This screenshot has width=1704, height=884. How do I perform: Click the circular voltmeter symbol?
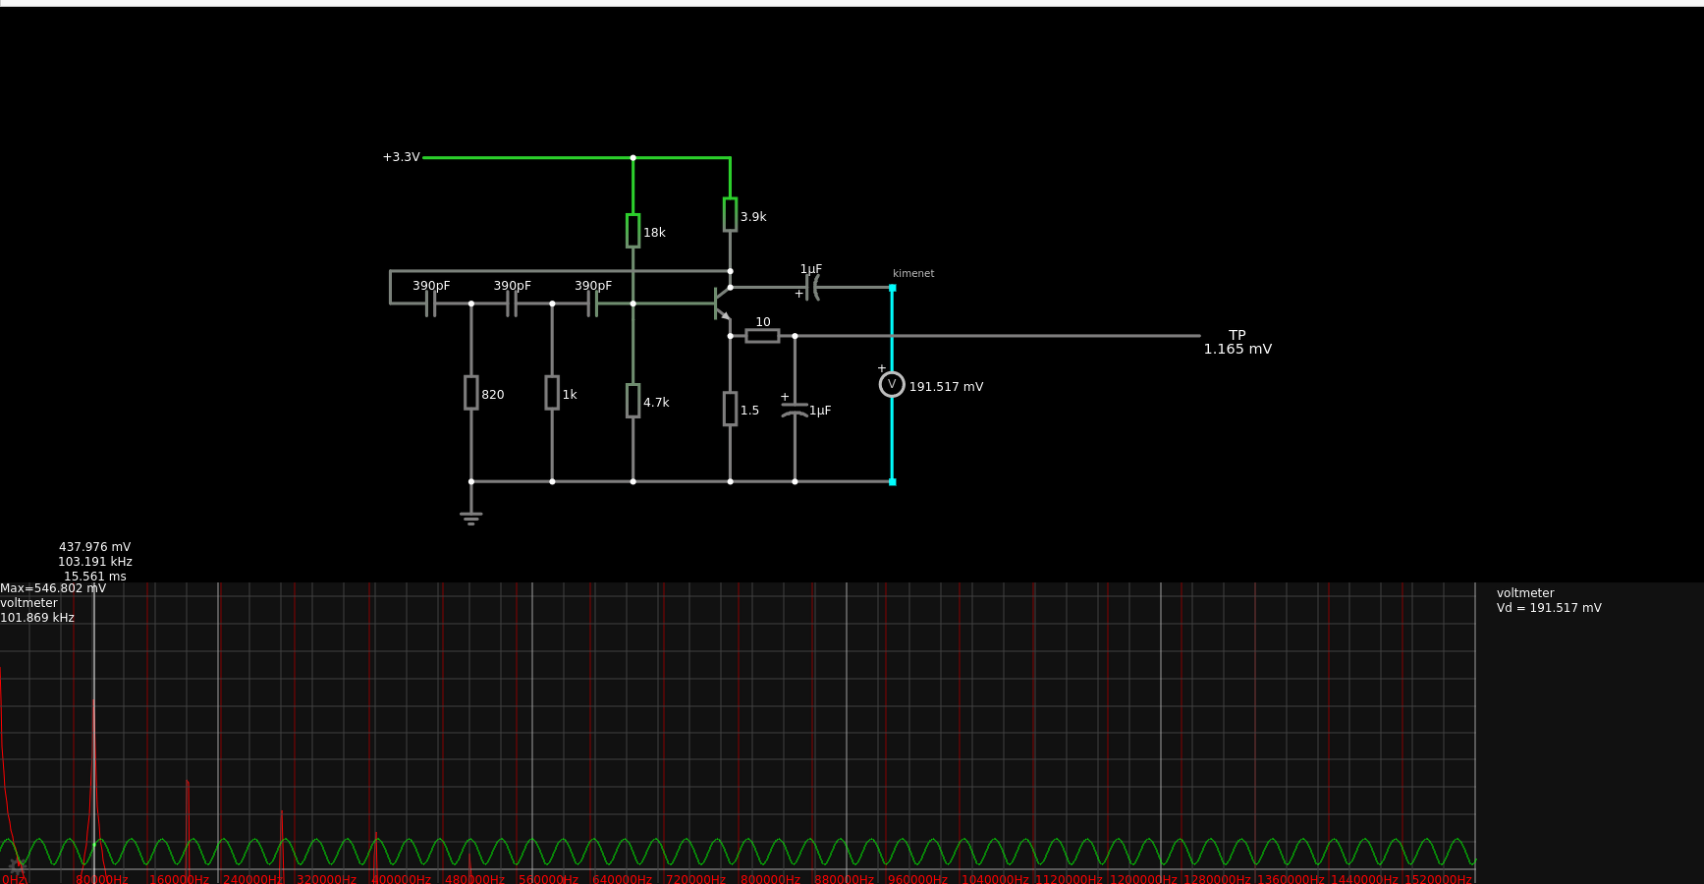(892, 384)
